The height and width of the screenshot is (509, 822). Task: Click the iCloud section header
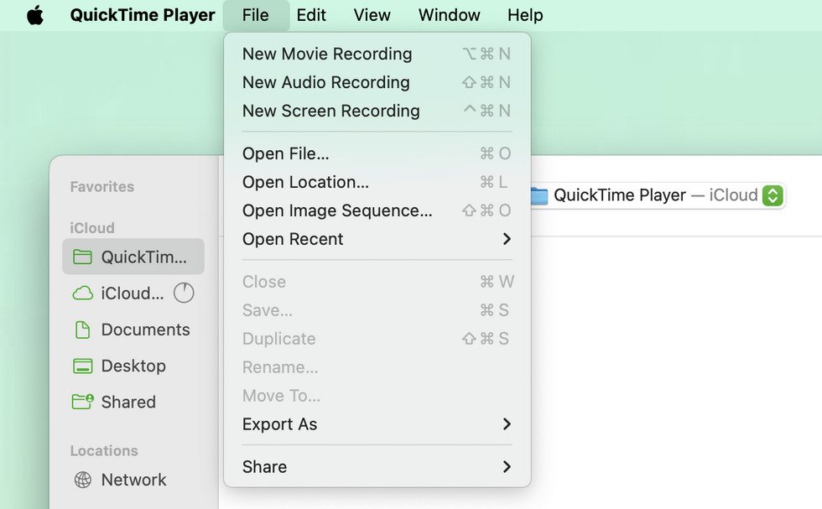(92, 228)
